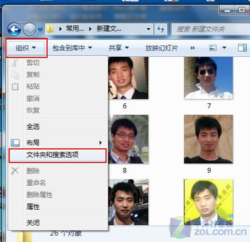This screenshot has width=250, height=242.
Task: Click the greyed Forward navigation arrow
Action: (x=29, y=29)
